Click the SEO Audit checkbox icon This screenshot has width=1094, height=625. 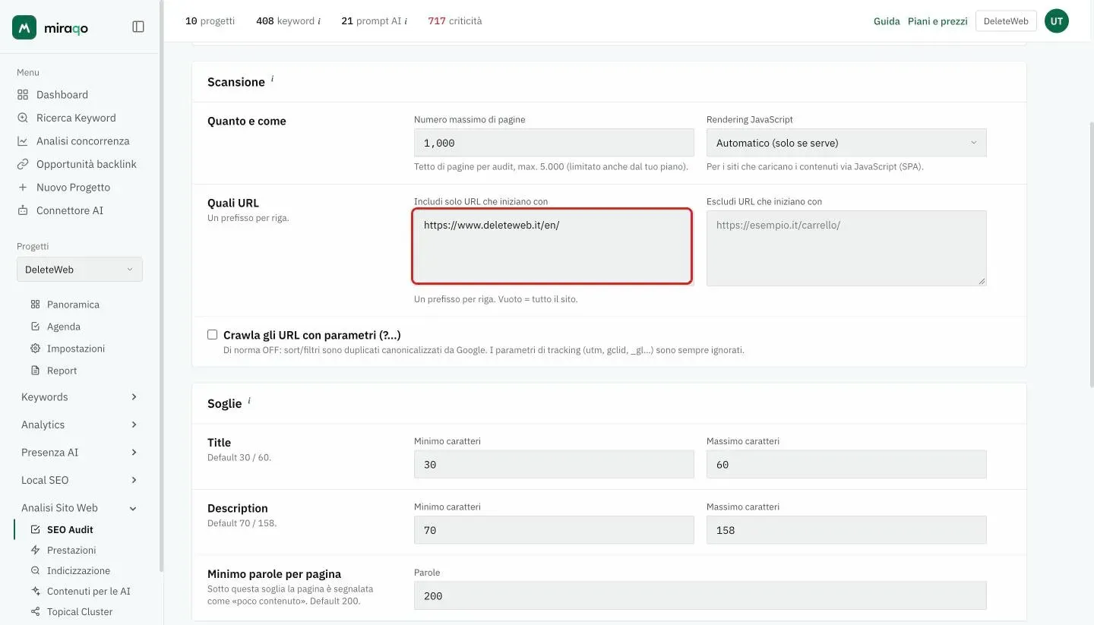pyautogui.click(x=35, y=530)
